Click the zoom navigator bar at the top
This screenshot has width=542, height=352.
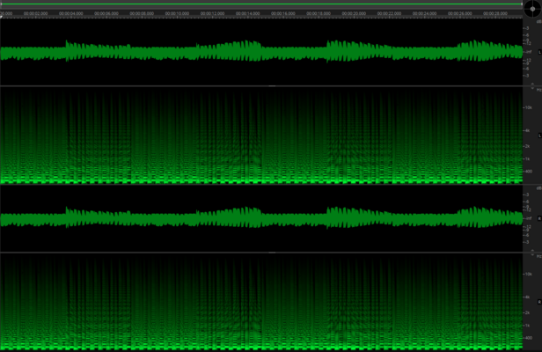261,4
